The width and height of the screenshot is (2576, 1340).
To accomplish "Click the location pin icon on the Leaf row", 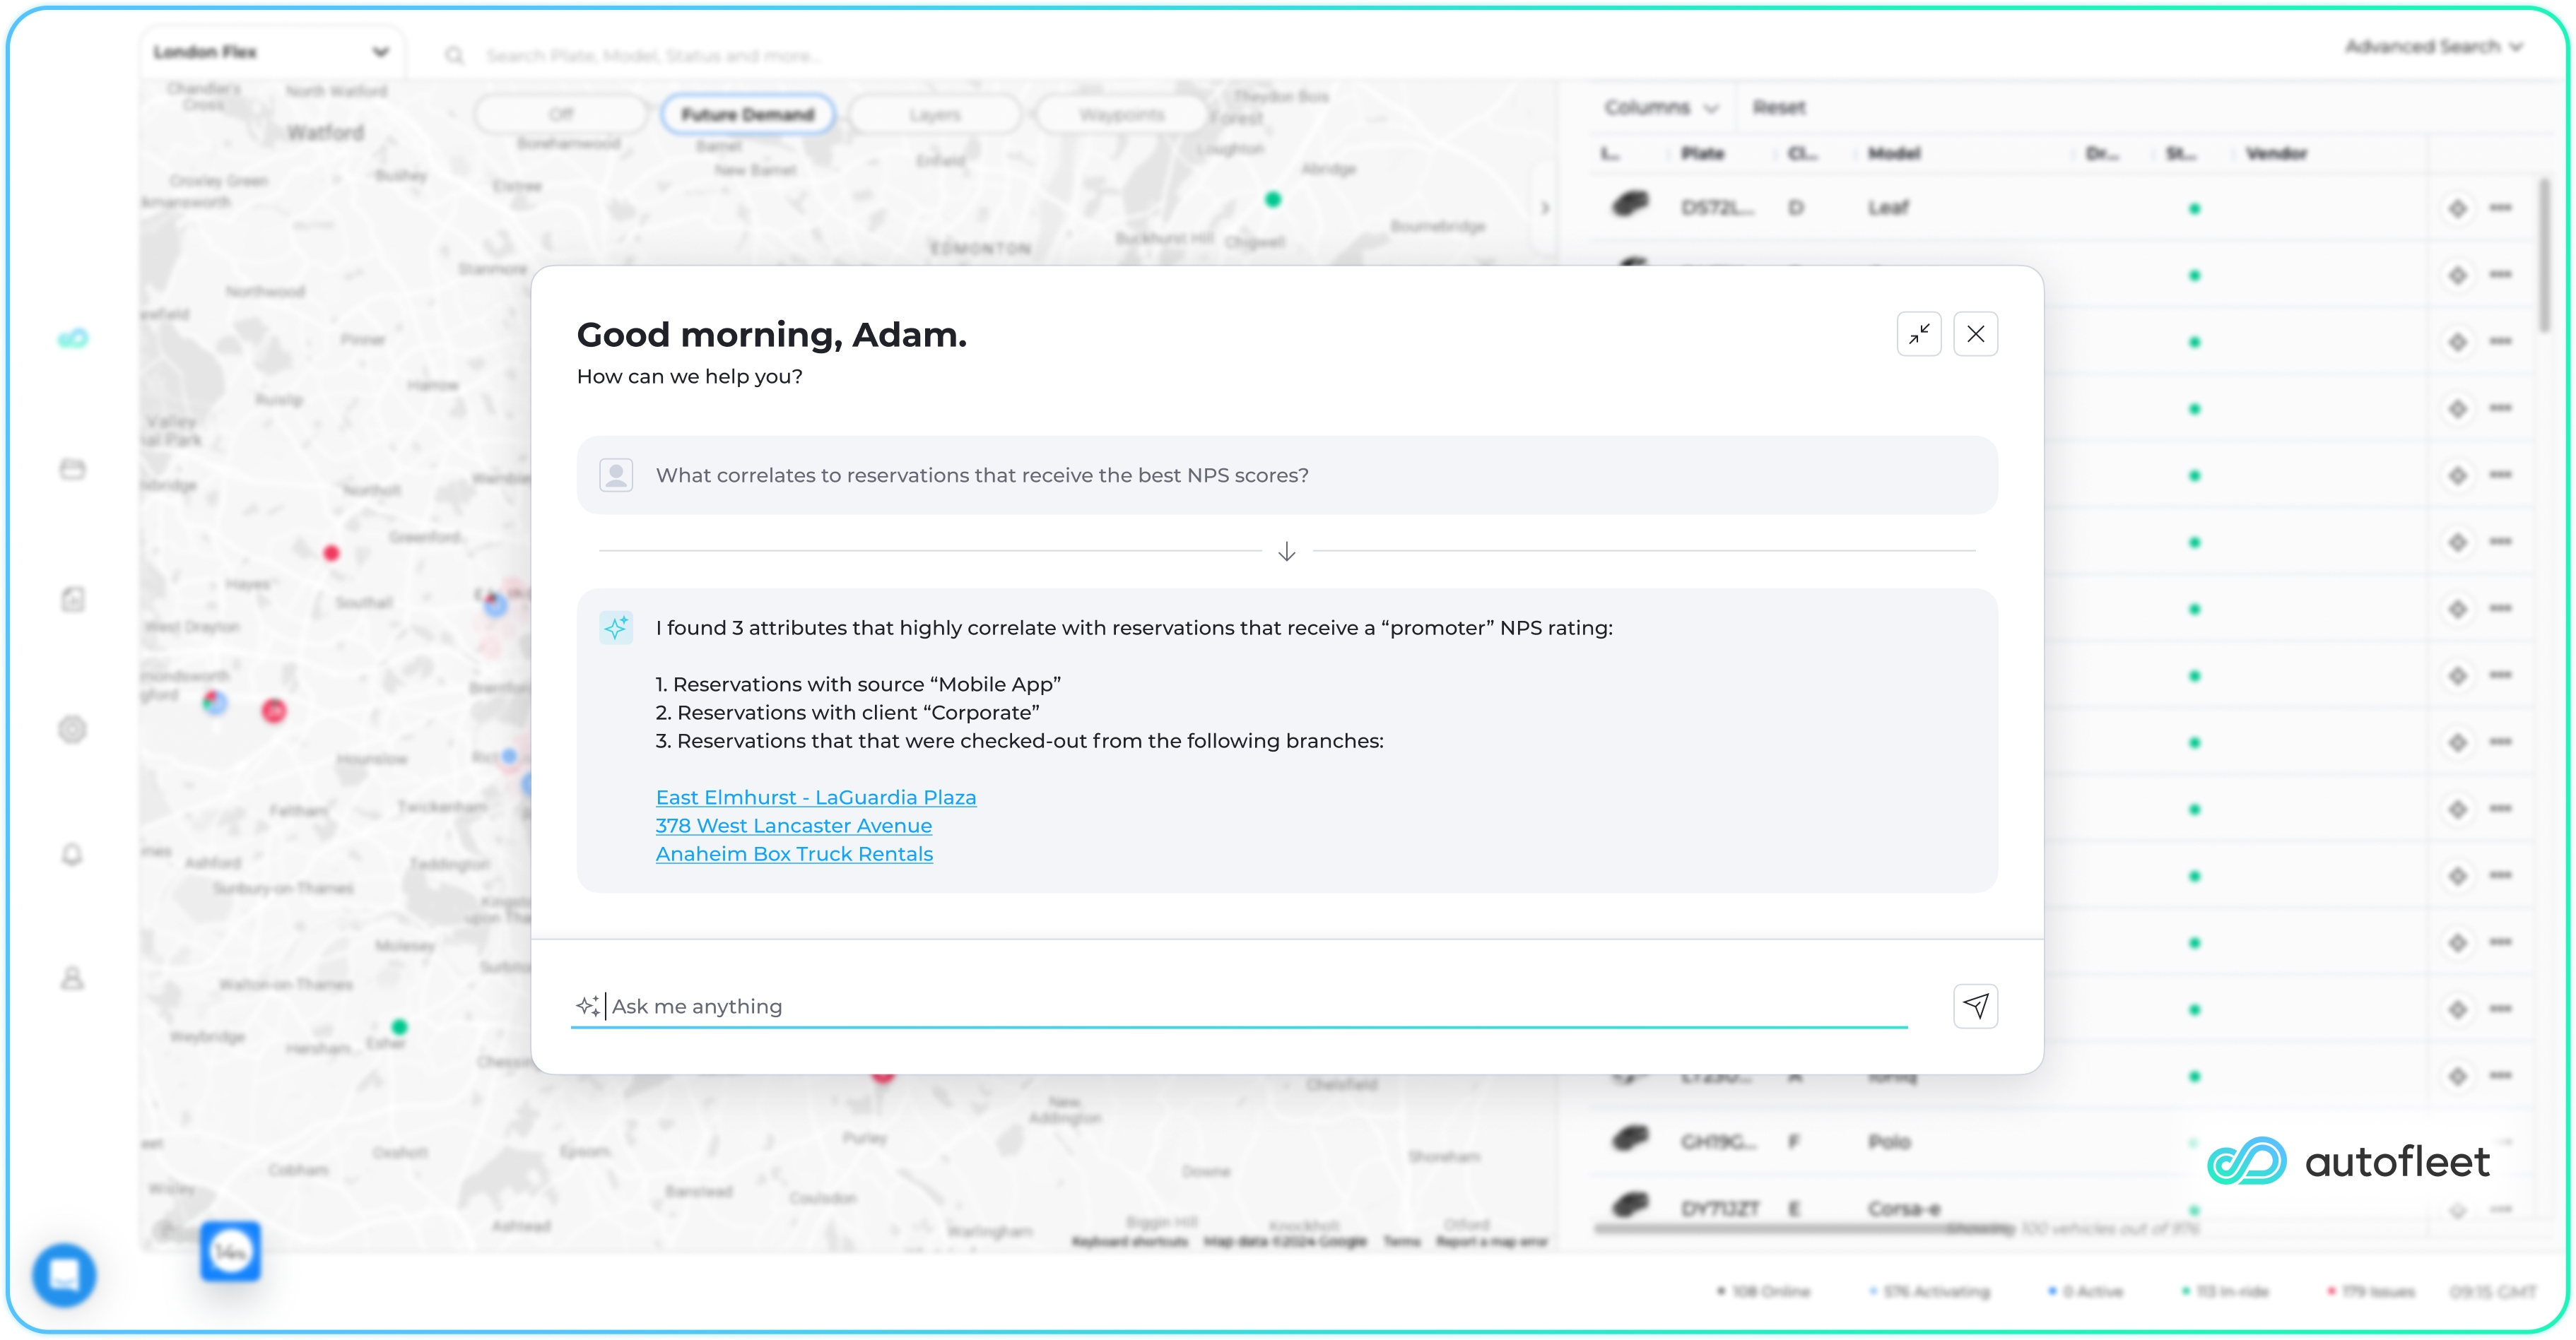I will tap(2457, 208).
